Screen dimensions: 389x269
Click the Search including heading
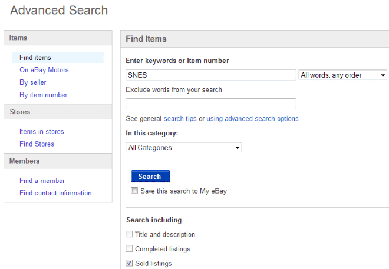pyautogui.click(x=154, y=220)
